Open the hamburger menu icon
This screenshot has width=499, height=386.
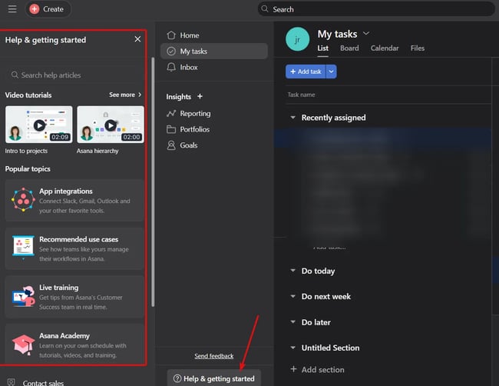coord(12,9)
